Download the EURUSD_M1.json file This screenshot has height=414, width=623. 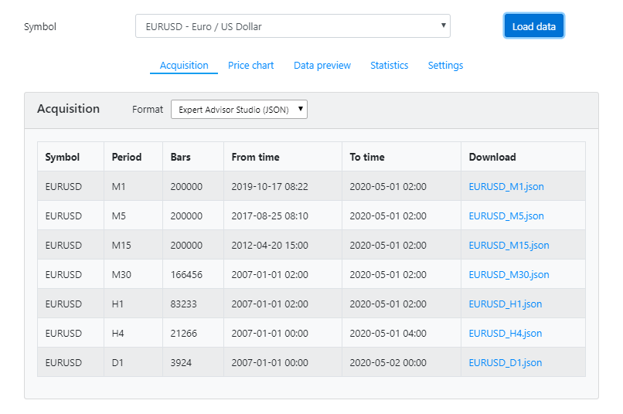tap(506, 186)
